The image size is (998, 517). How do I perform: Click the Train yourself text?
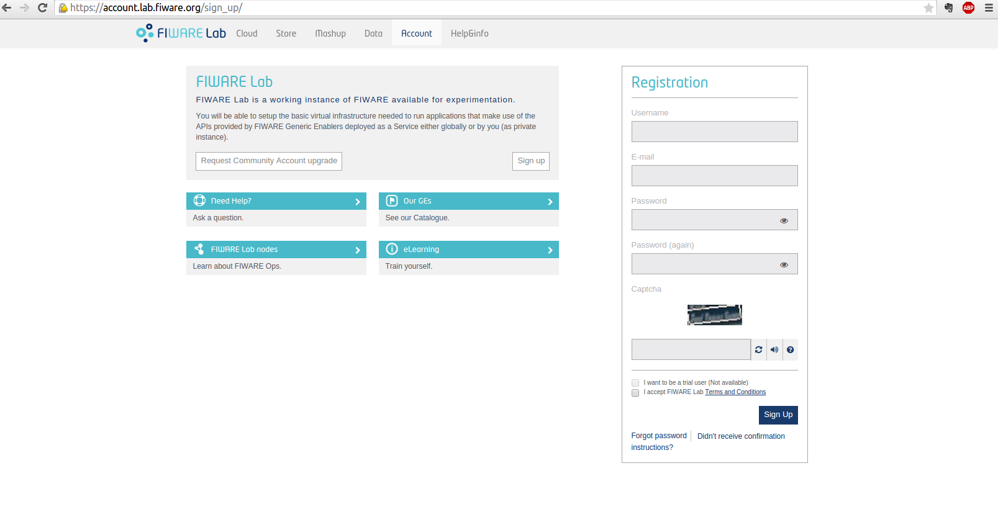tap(409, 266)
